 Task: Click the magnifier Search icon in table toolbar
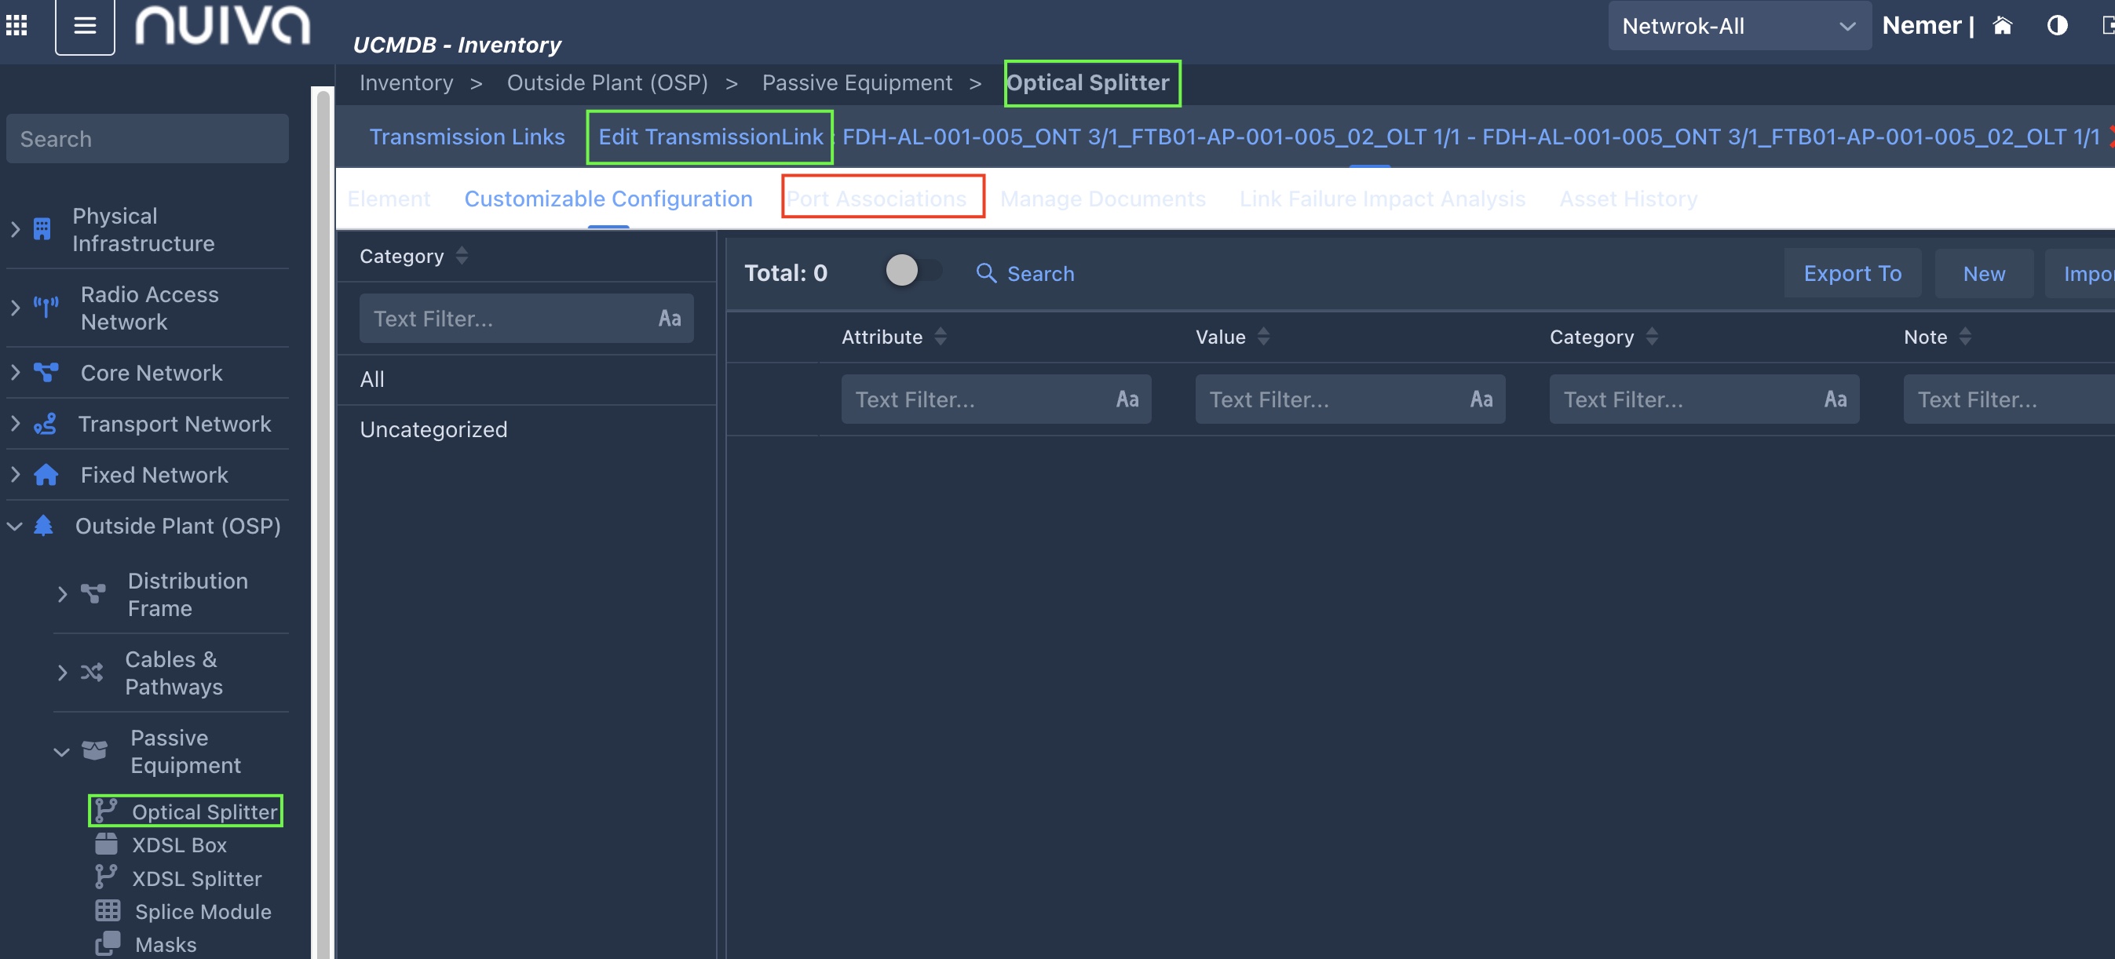pyautogui.click(x=985, y=272)
